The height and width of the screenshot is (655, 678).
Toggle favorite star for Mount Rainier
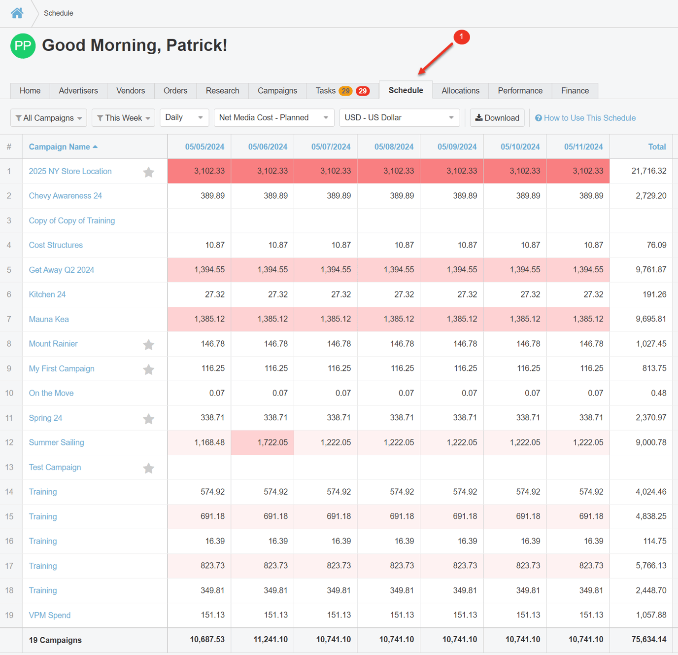(x=148, y=344)
